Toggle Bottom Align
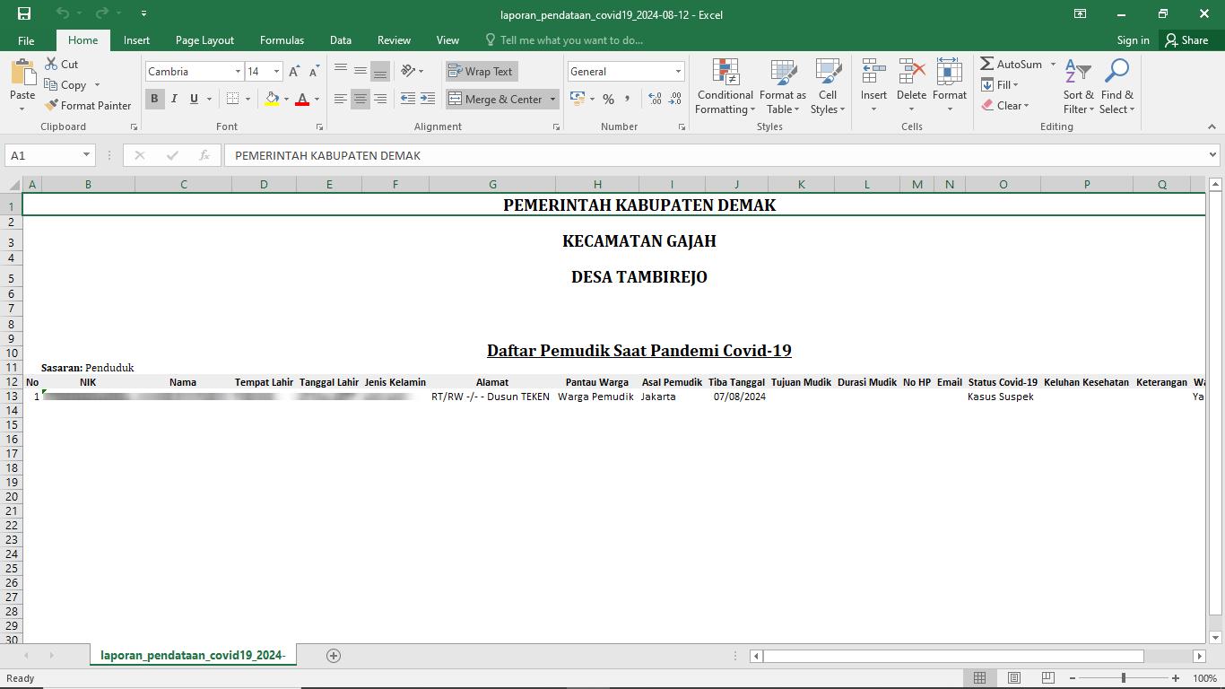This screenshot has width=1225, height=689. (380, 71)
